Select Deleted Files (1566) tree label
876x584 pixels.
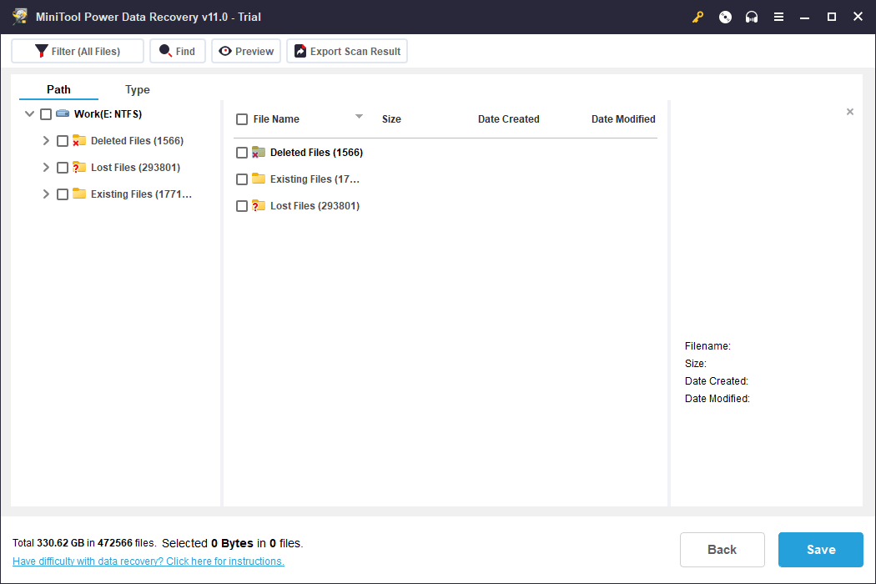click(x=137, y=141)
